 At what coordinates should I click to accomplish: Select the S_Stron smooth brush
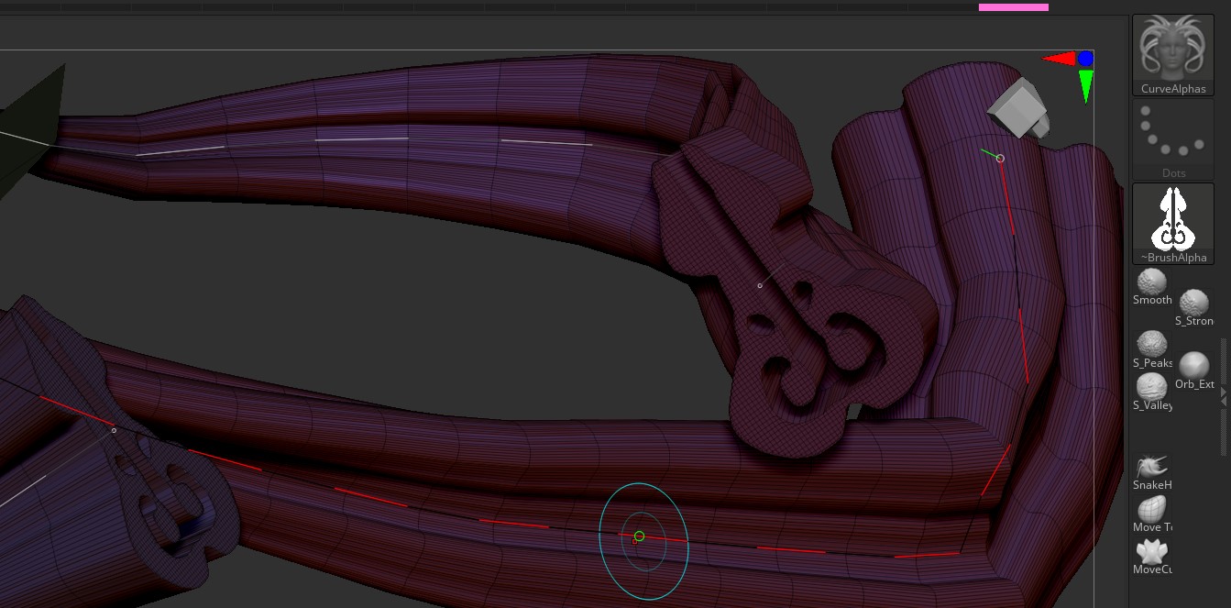click(1194, 308)
